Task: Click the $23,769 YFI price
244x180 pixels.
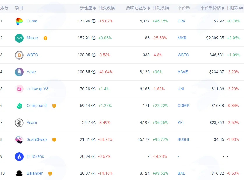Action: [217, 123]
